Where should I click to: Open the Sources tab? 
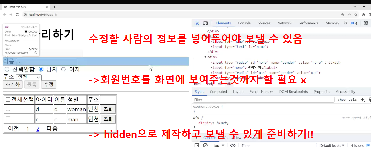264,23
